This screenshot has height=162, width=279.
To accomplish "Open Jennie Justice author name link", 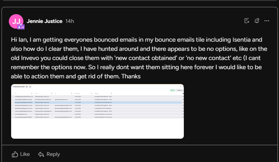I will point(45,21).
